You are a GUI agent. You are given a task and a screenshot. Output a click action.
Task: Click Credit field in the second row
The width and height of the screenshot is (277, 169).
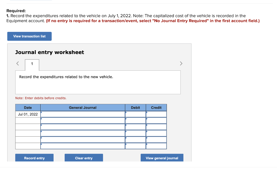pyautogui.click(x=156, y=120)
